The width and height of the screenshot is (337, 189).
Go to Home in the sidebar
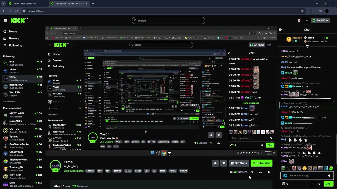click(x=13, y=31)
